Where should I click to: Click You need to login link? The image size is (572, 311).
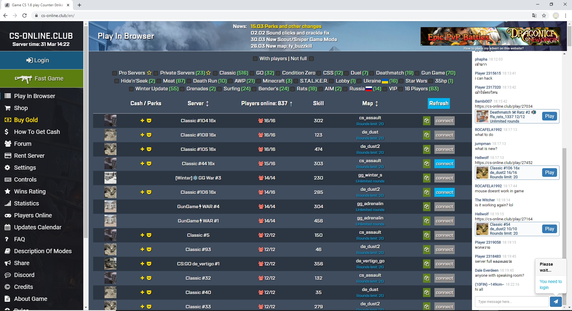[x=551, y=284]
